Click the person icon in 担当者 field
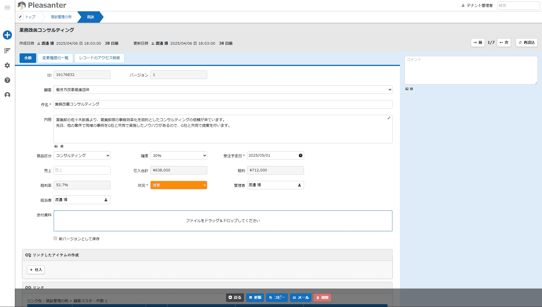The height and width of the screenshot is (307, 542). (x=106, y=200)
